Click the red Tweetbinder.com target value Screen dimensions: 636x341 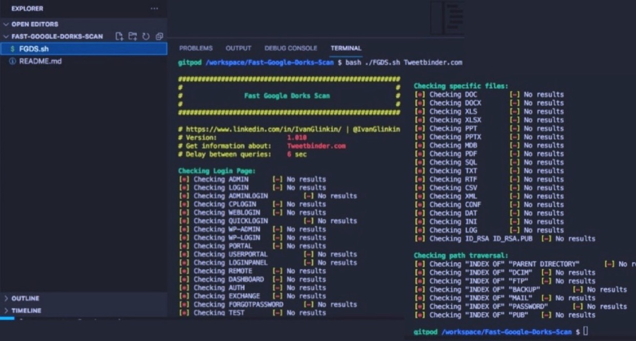[316, 146]
